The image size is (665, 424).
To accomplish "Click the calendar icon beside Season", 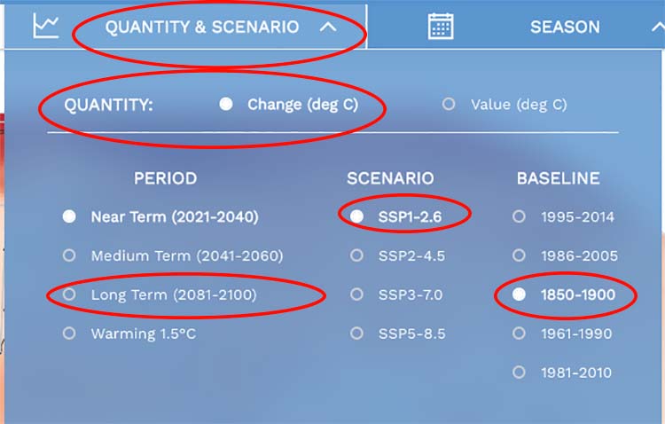I will 441,27.
